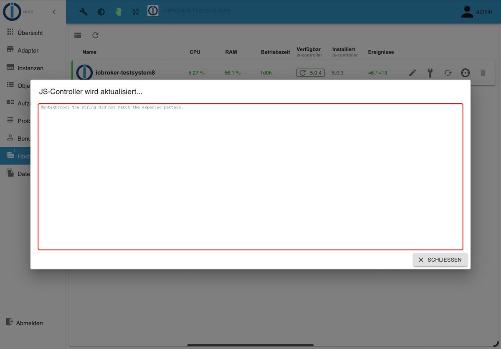Image resolution: width=501 pixels, height=349 pixels.
Task: Go to the Adapter page
Action: pyautogui.click(x=33, y=50)
